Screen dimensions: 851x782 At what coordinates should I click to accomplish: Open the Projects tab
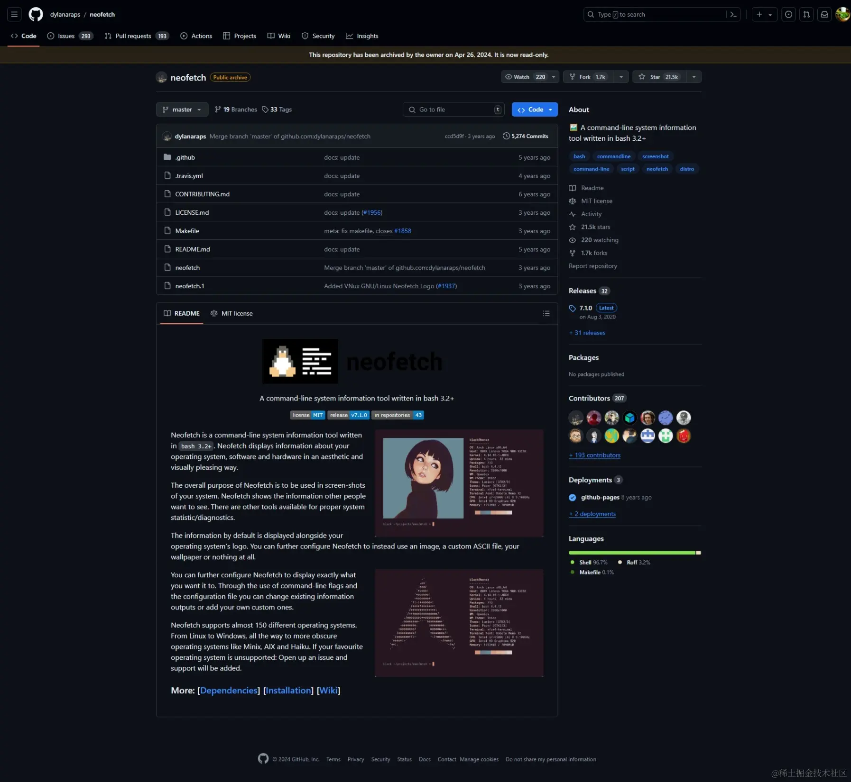pos(240,36)
